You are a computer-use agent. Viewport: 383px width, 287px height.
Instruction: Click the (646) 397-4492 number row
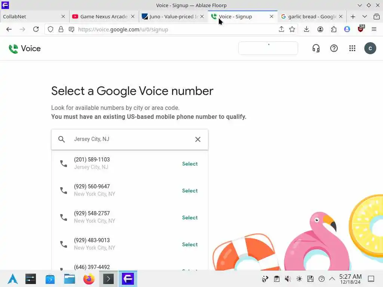click(130, 266)
